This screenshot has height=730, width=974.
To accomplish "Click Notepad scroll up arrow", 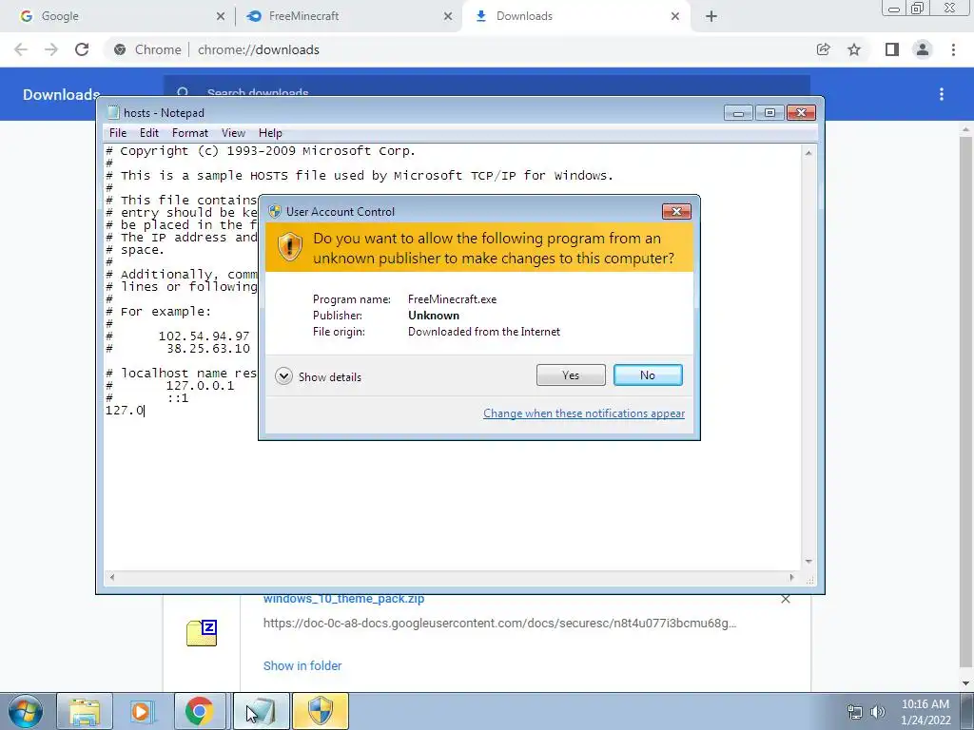I will (808, 152).
